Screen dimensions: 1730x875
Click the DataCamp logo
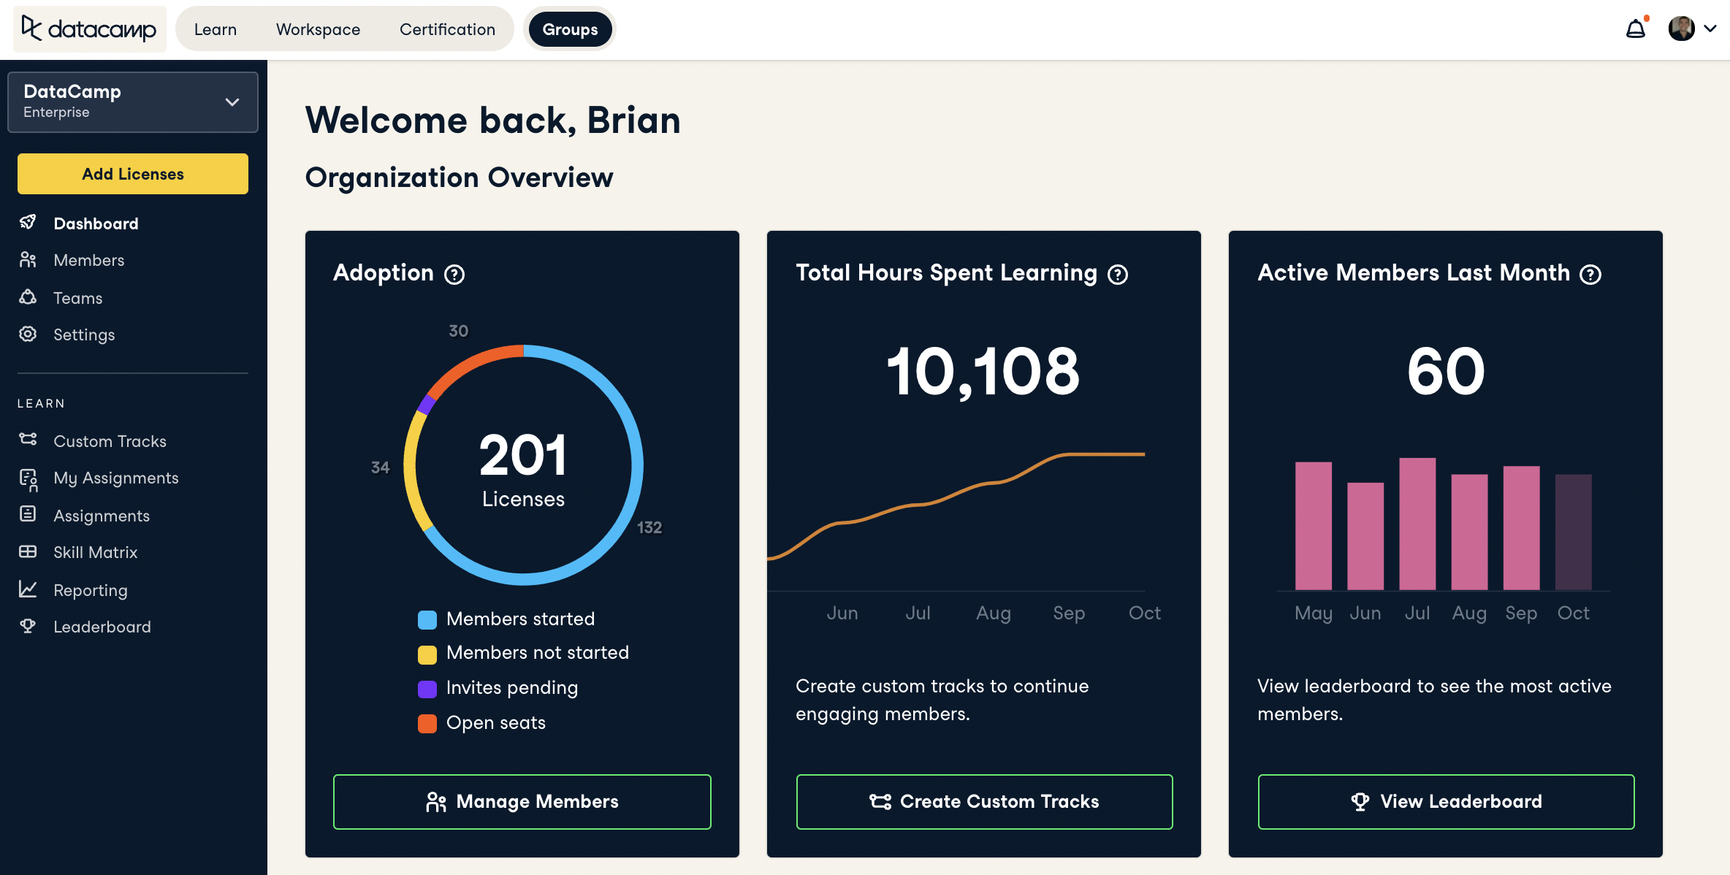tap(89, 29)
